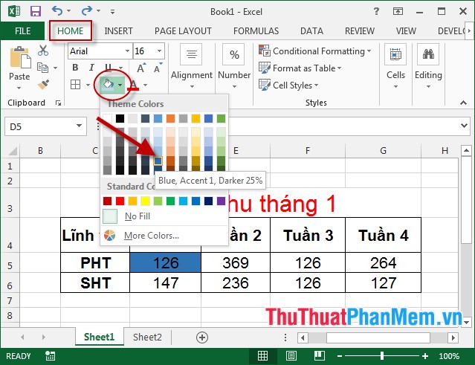Switch to the INSERT tab
Screen dimensions: 475x365
point(118,31)
